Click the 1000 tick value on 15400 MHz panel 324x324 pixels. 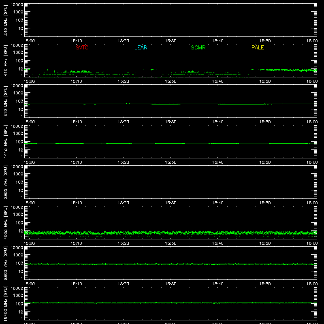(18, 296)
